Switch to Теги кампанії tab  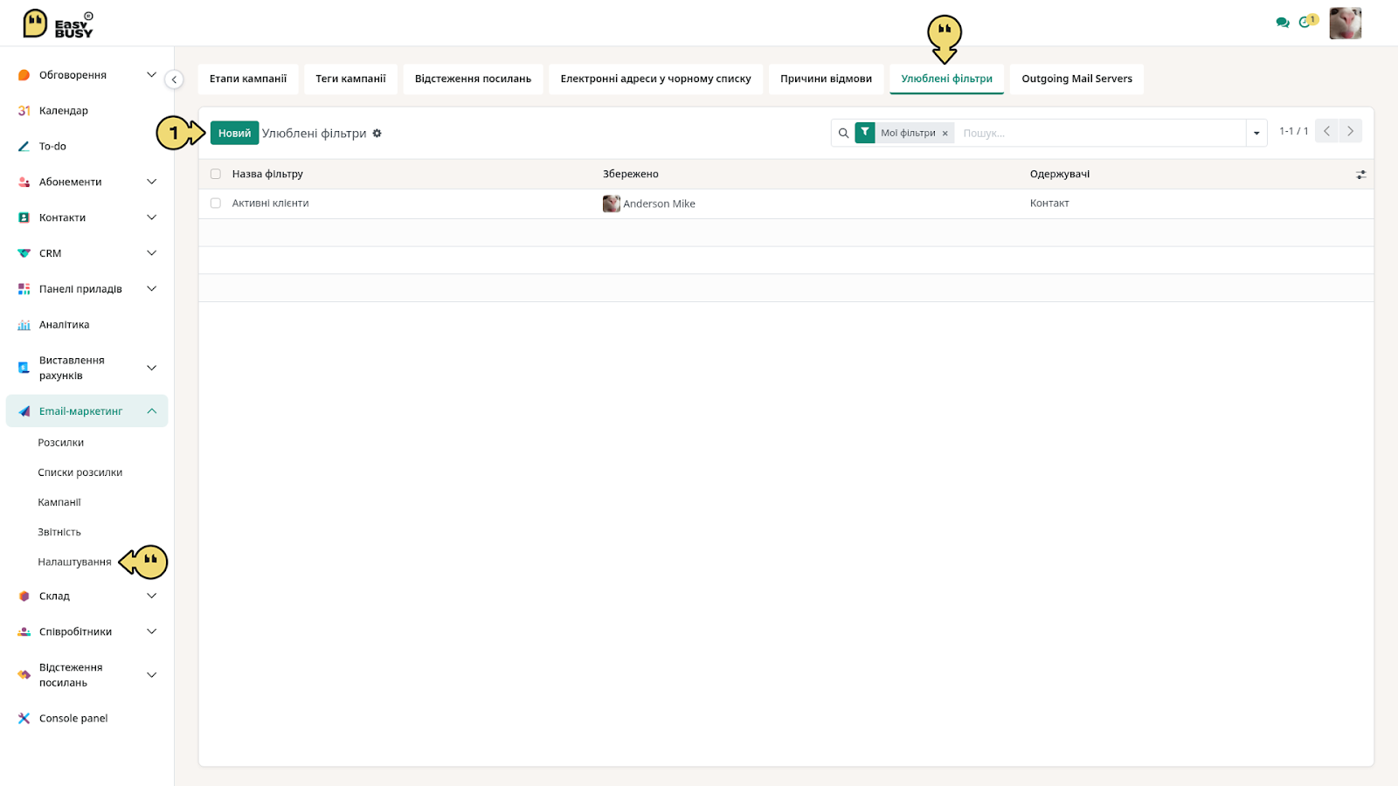tap(350, 79)
